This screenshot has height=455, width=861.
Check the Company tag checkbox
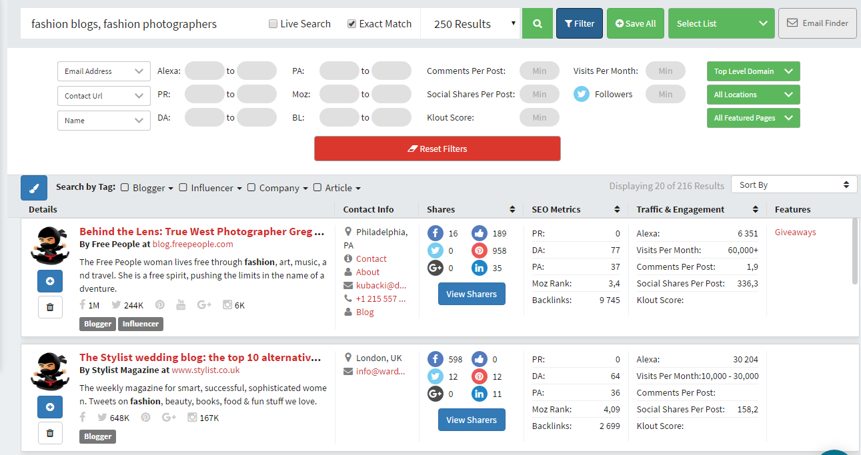coord(251,188)
